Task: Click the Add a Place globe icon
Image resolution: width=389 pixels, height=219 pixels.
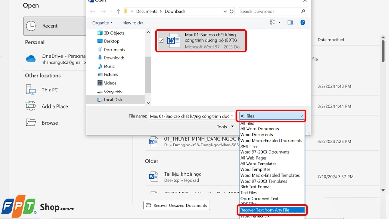Action: coord(31,106)
